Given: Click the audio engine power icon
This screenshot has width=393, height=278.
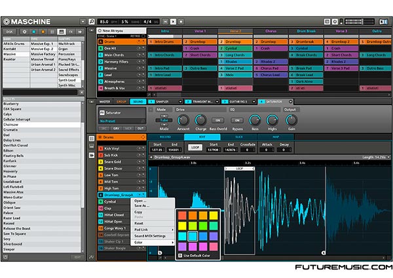Looking at the screenshot, I should [x=335, y=22].
